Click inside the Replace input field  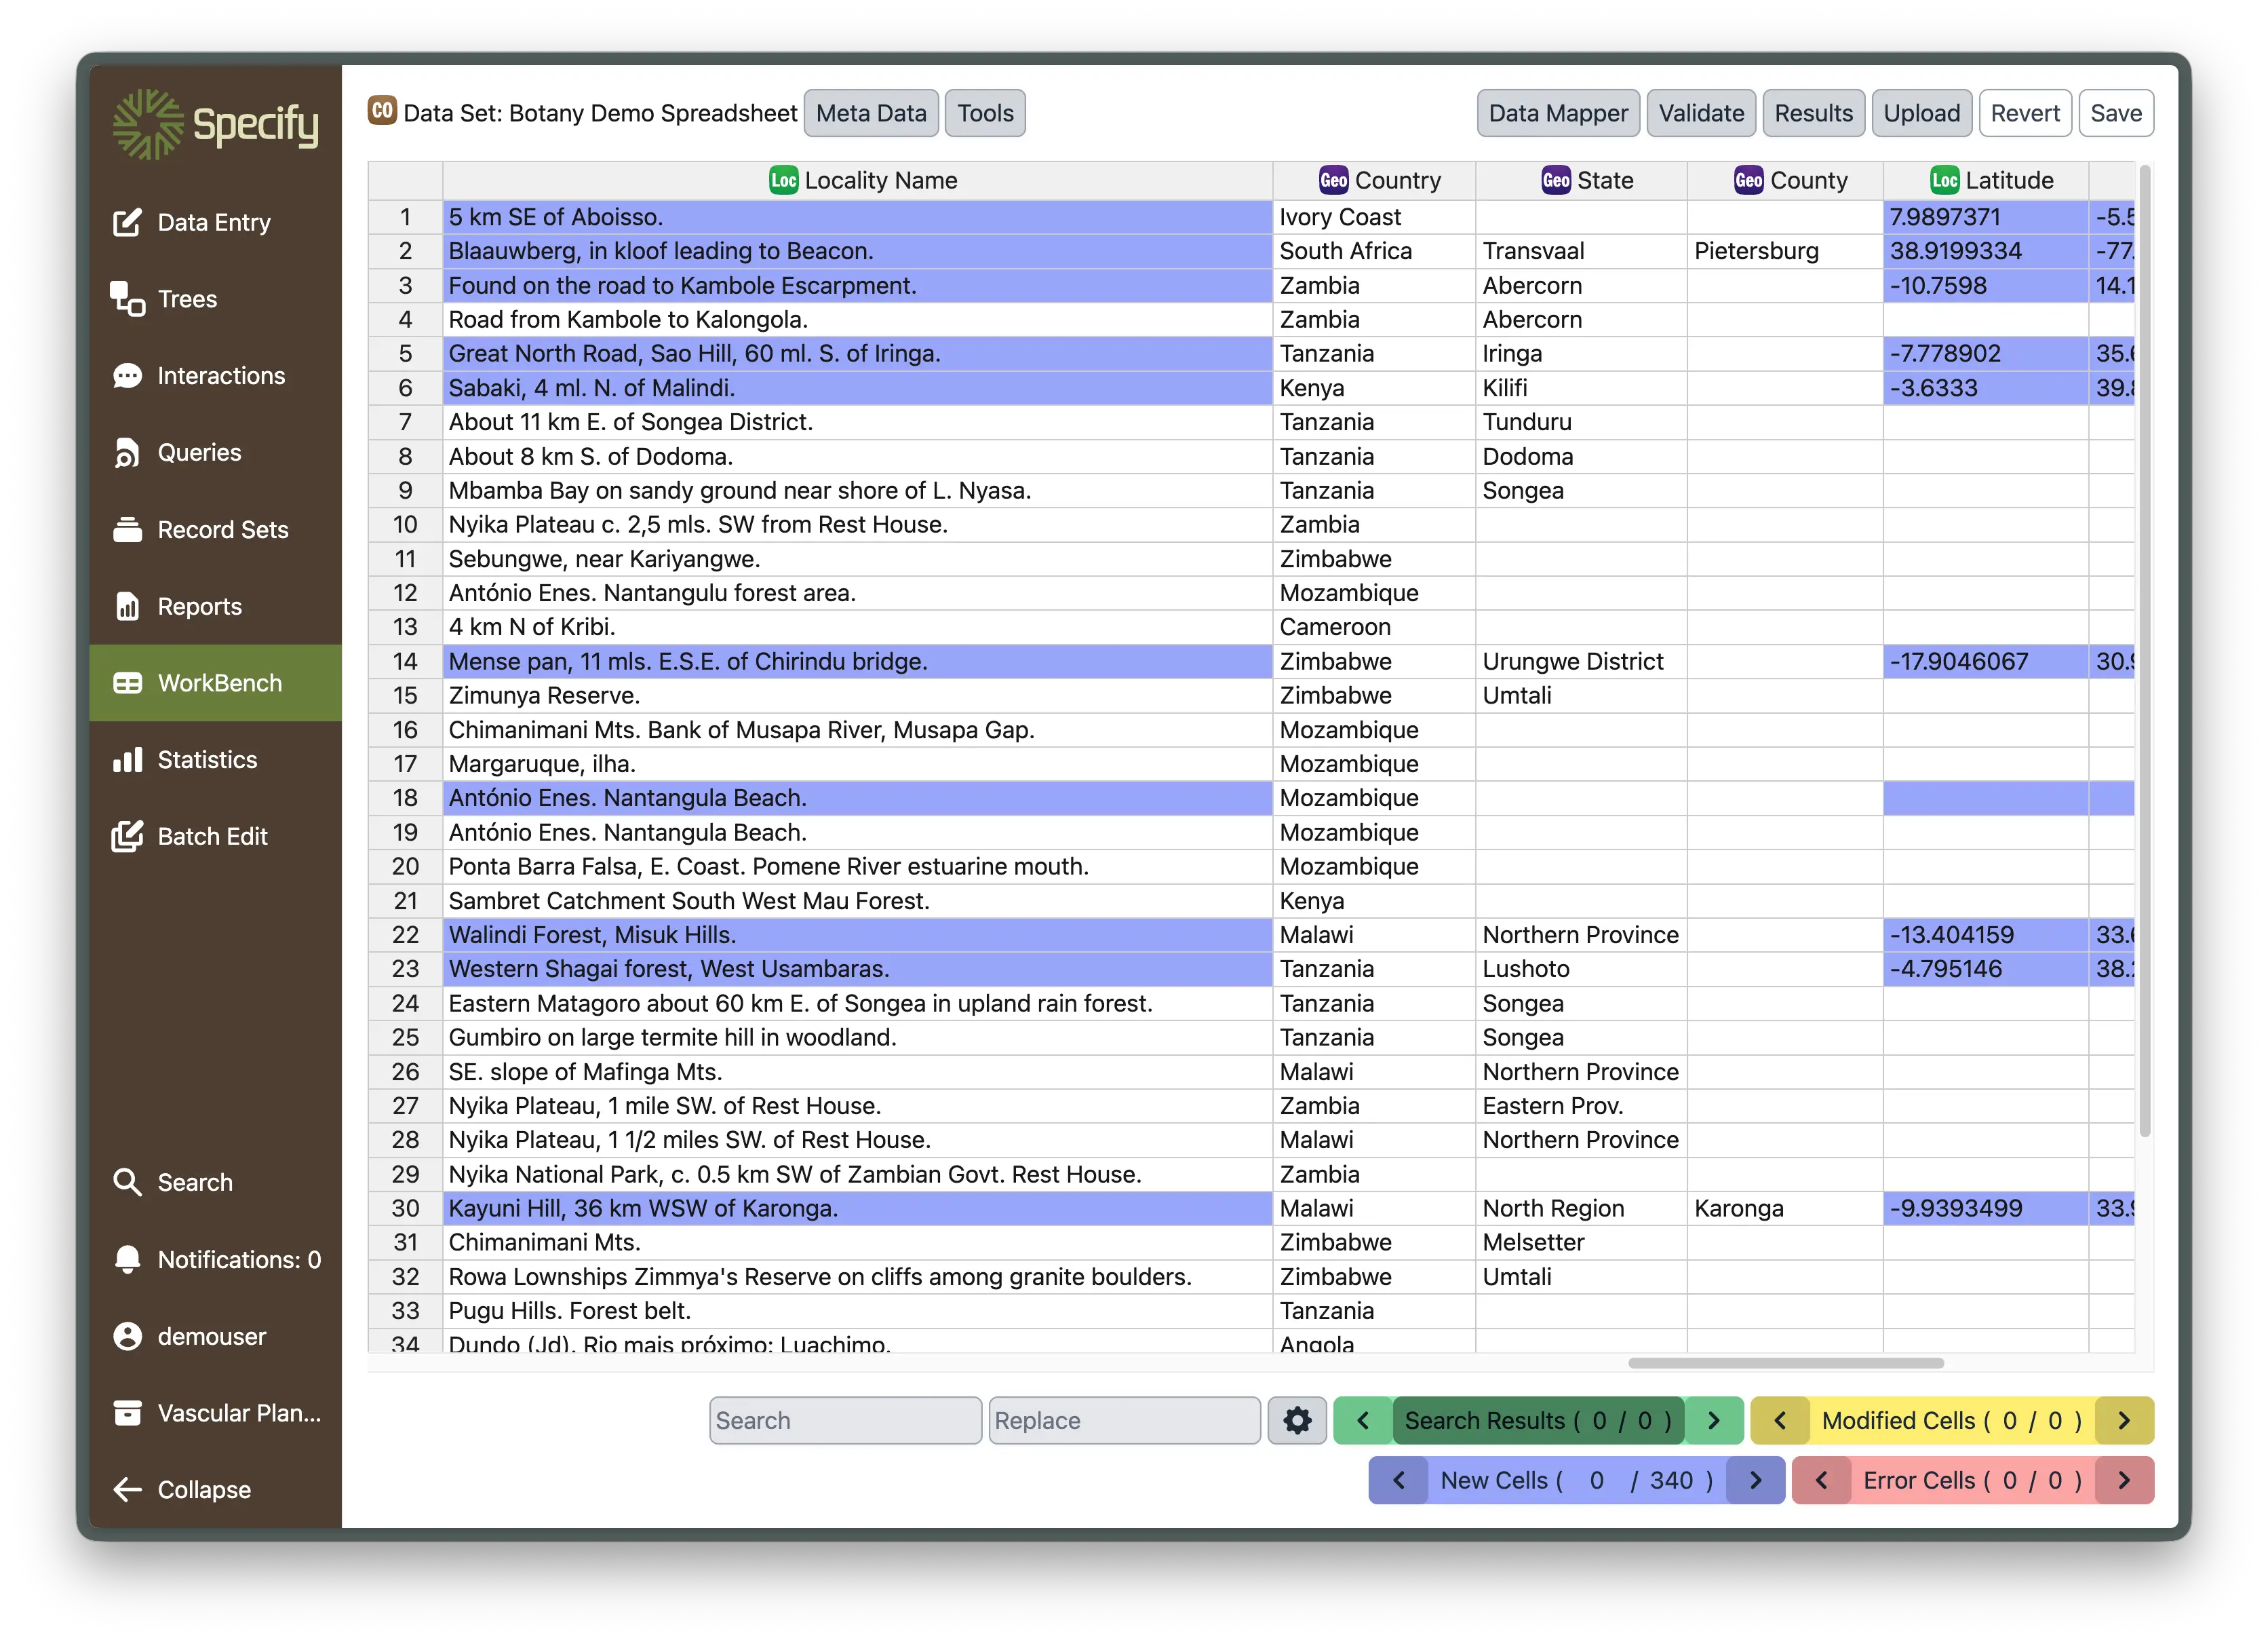1124,1420
